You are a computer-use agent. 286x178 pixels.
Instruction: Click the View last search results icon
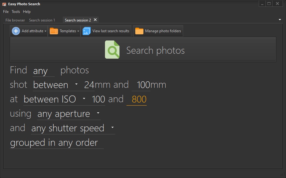click(86, 31)
